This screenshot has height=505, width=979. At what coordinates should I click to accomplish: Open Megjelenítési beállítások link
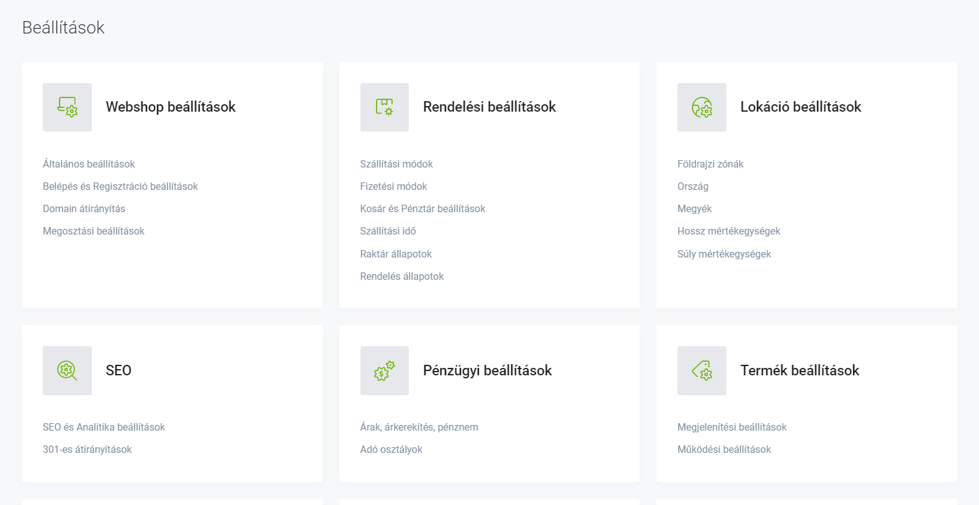[x=732, y=427]
